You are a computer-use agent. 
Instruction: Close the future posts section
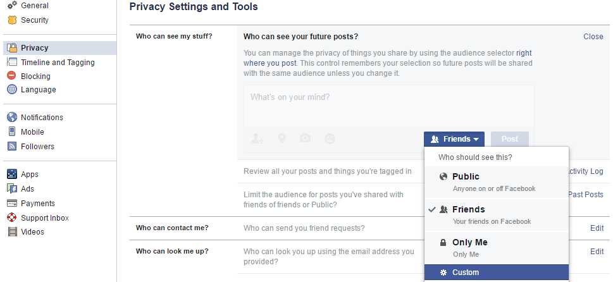(x=593, y=37)
